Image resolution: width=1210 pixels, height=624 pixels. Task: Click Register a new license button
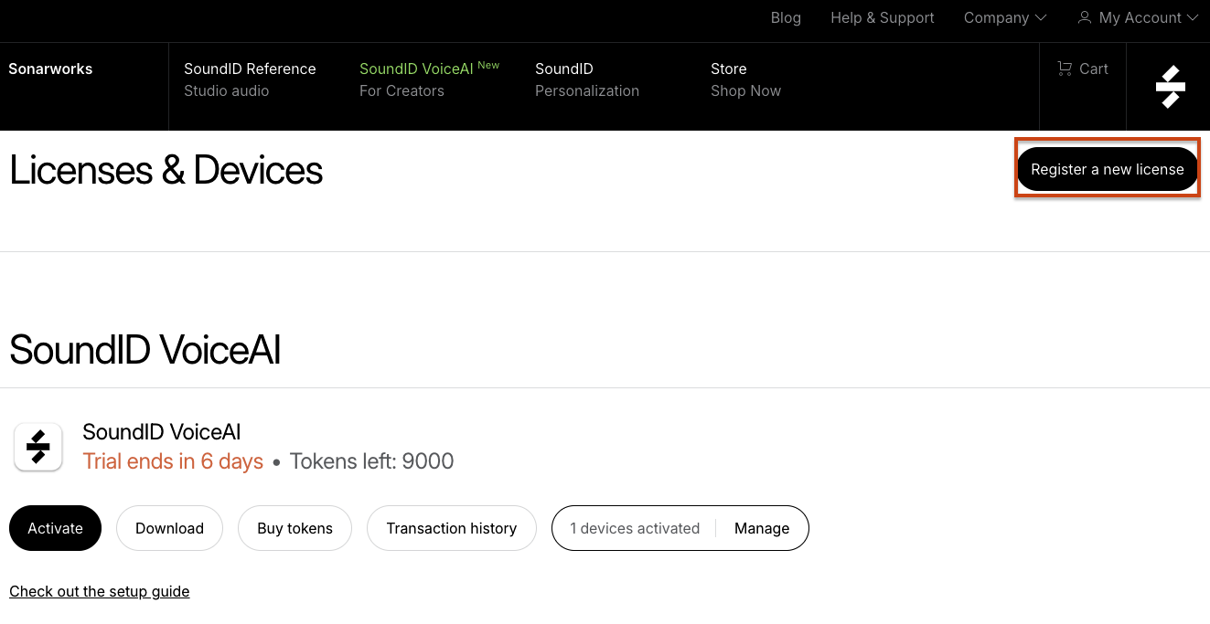click(1108, 169)
